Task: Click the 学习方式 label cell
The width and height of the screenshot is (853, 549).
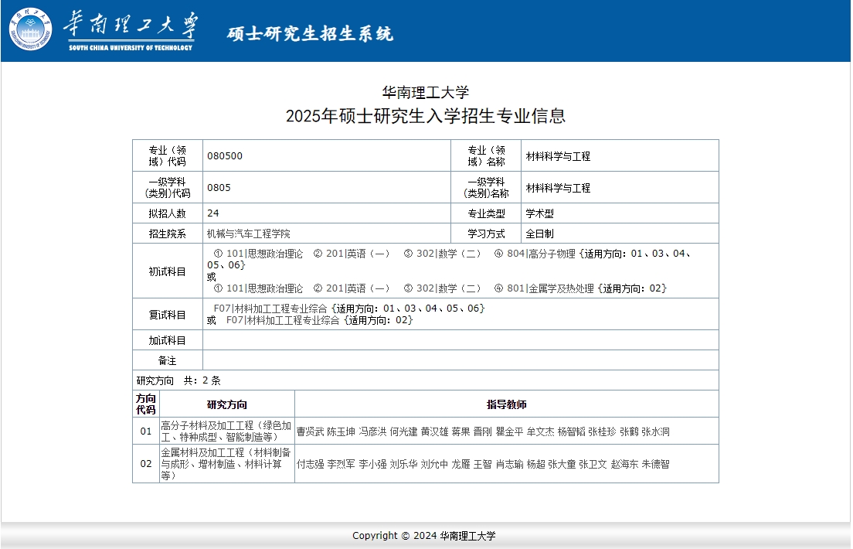Action: 486,234
